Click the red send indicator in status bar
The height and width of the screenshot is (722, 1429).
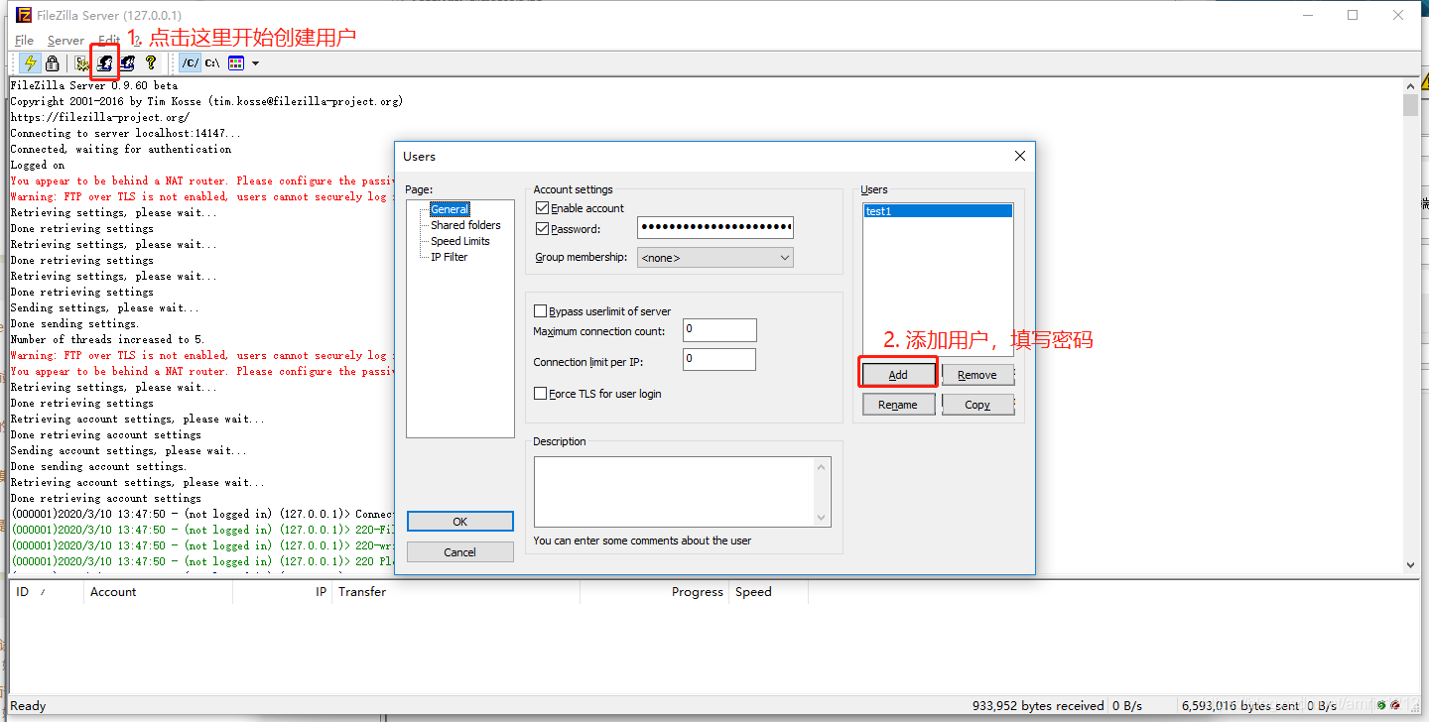click(1395, 706)
